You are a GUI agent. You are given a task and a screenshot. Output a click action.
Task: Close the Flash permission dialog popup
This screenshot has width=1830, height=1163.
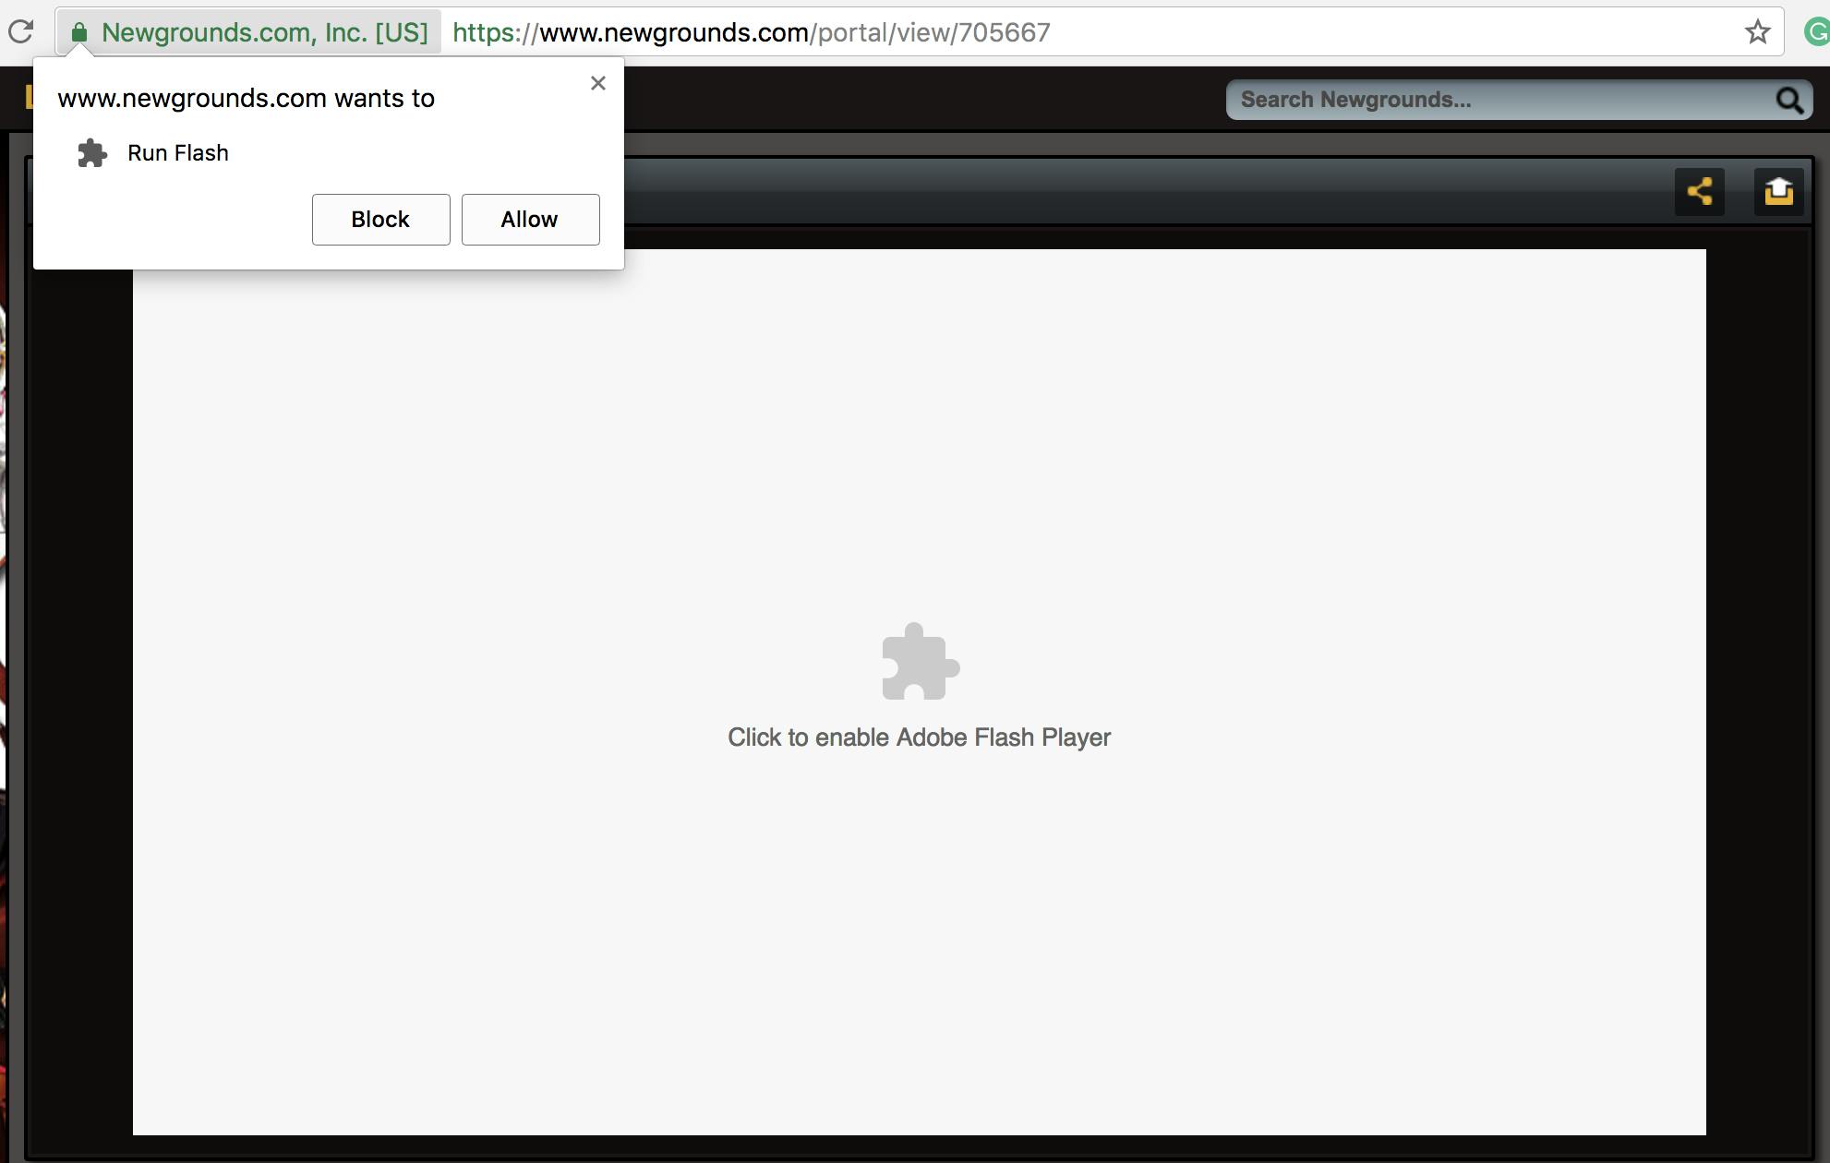tap(599, 83)
